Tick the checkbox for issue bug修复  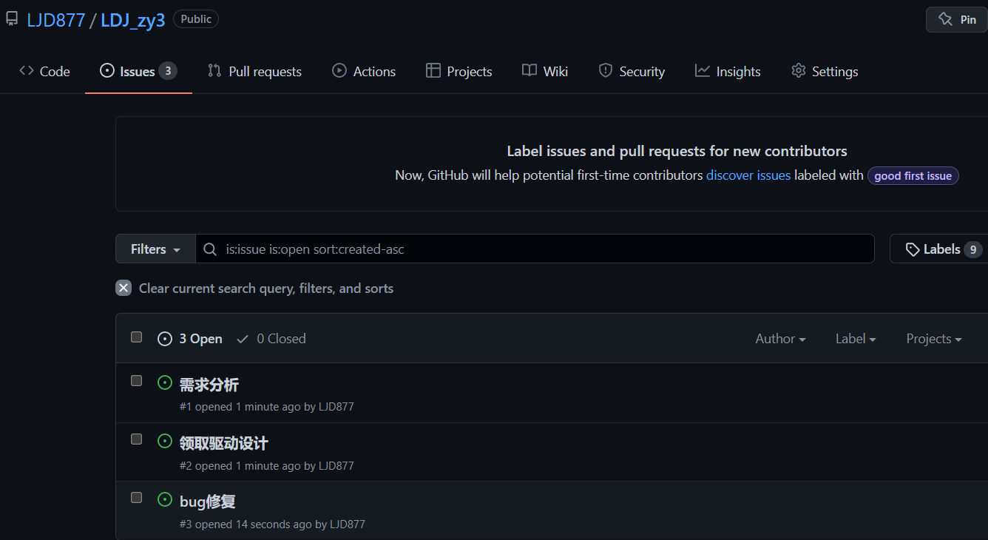click(x=136, y=498)
